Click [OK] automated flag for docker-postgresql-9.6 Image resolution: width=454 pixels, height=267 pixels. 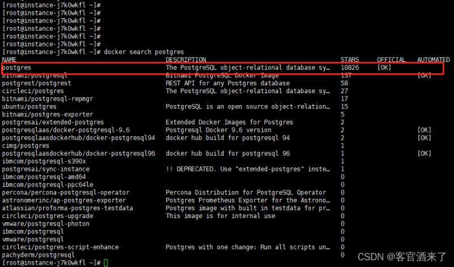[x=424, y=130]
